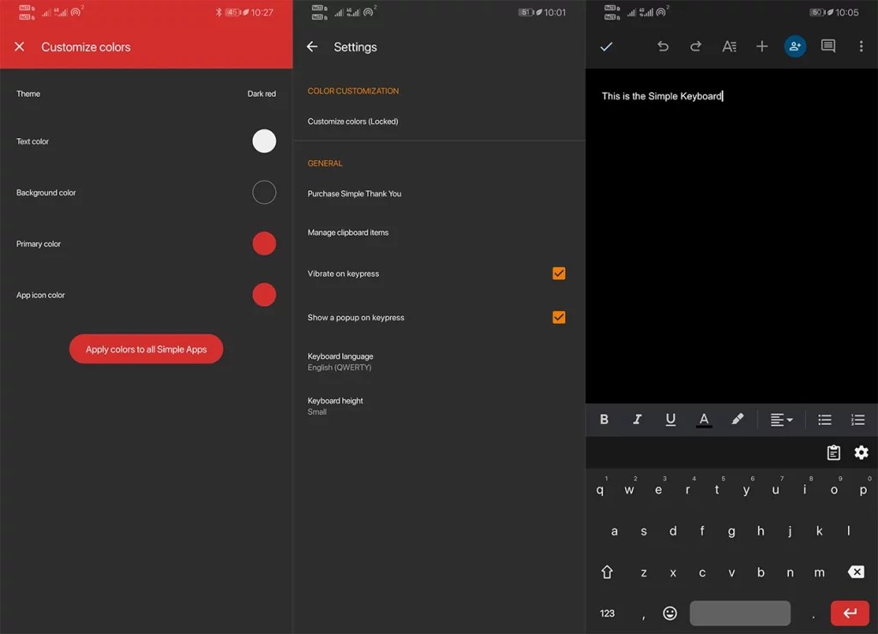
Task: Insert a bulleted list
Action: pos(825,420)
